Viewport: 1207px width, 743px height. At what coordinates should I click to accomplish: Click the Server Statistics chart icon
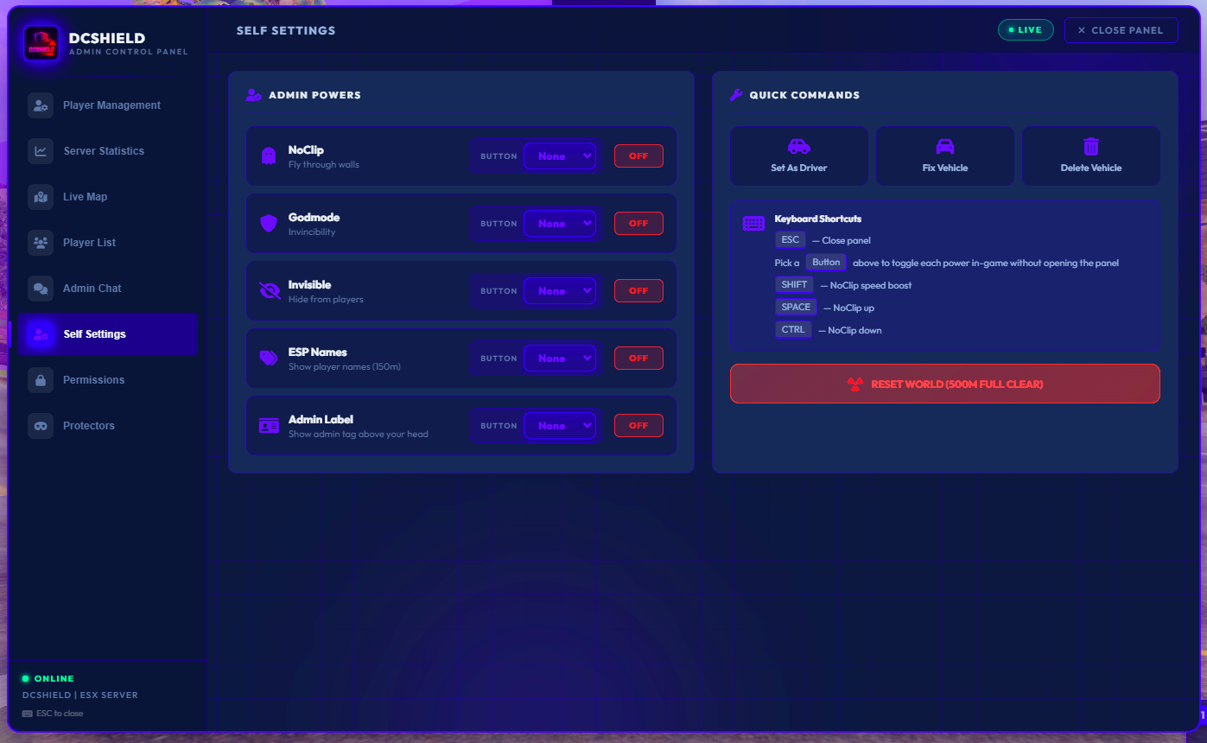click(x=41, y=151)
